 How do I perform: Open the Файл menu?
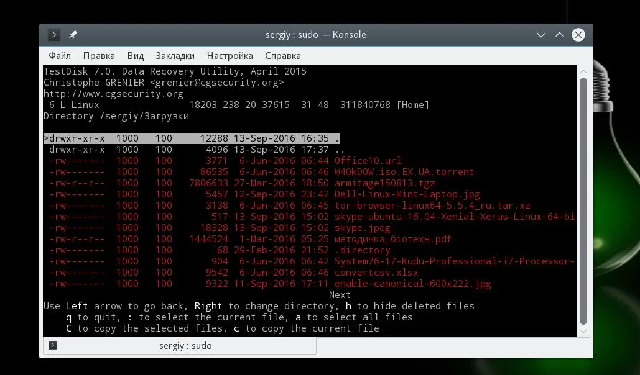[x=60, y=56]
